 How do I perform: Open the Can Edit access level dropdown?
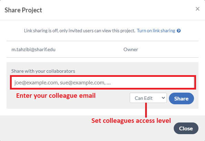(148, 98)
